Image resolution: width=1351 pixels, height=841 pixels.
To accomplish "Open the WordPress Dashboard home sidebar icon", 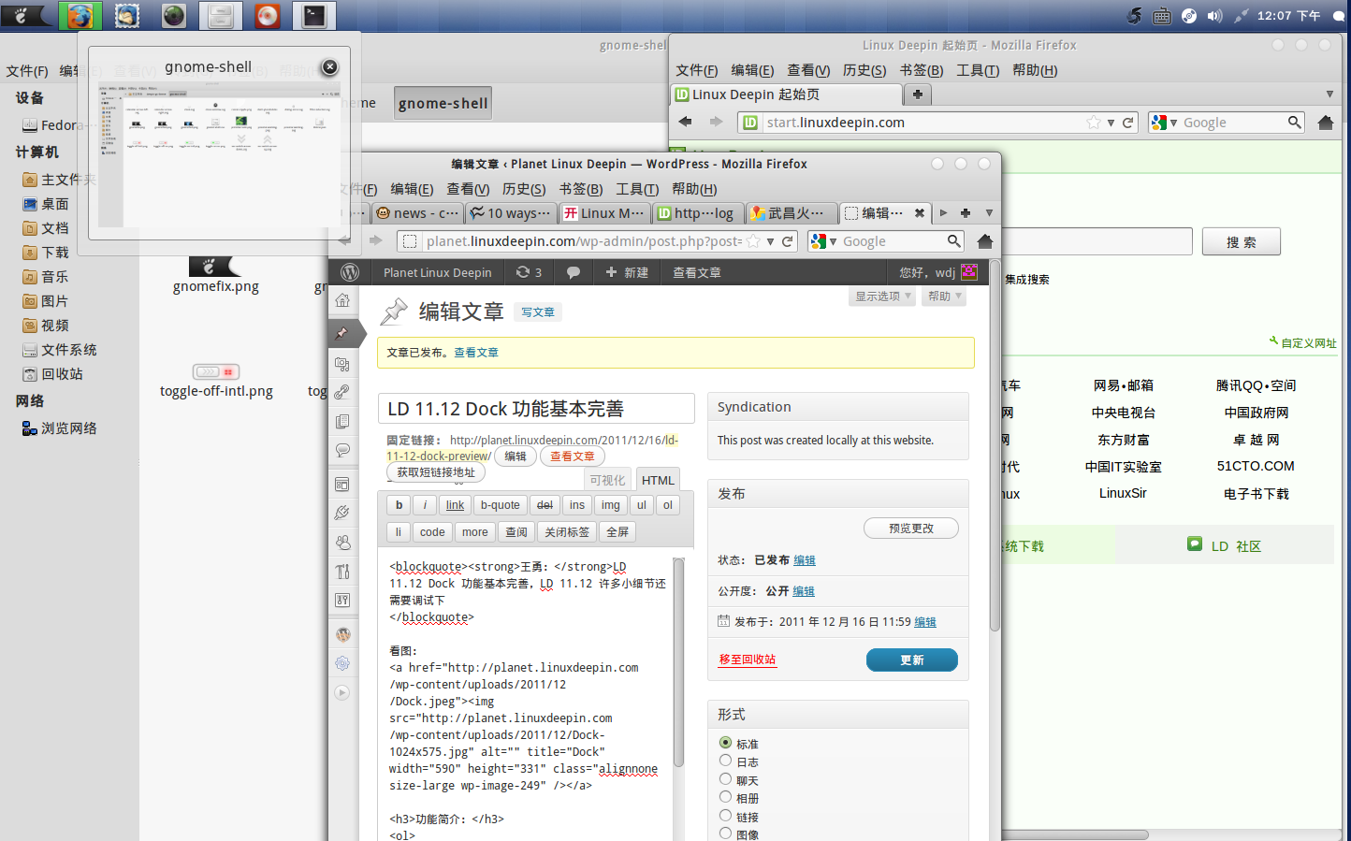I will point(342,300).
